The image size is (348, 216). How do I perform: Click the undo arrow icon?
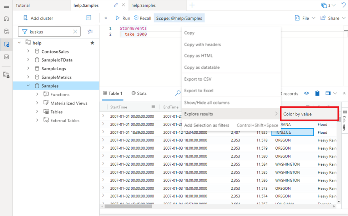[344, 5]
